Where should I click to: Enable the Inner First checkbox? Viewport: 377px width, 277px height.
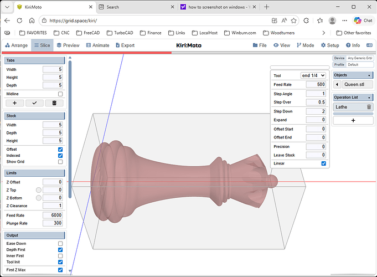[x=60, y=256]
